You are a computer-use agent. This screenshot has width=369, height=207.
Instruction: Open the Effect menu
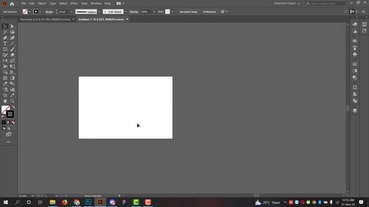point(74,3)
